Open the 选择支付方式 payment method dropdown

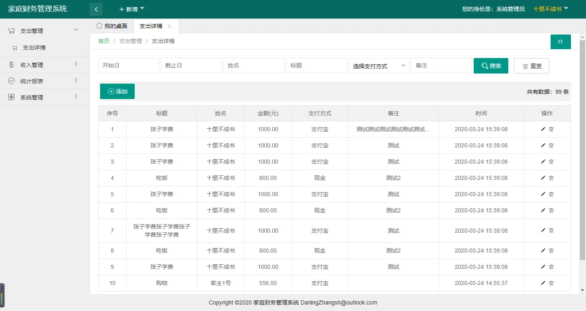point(378,65)
